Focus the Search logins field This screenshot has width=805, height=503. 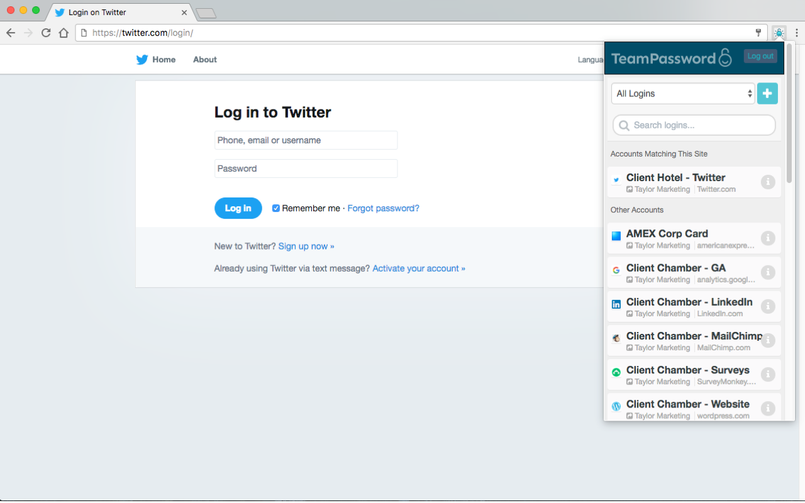pos(694,125)
